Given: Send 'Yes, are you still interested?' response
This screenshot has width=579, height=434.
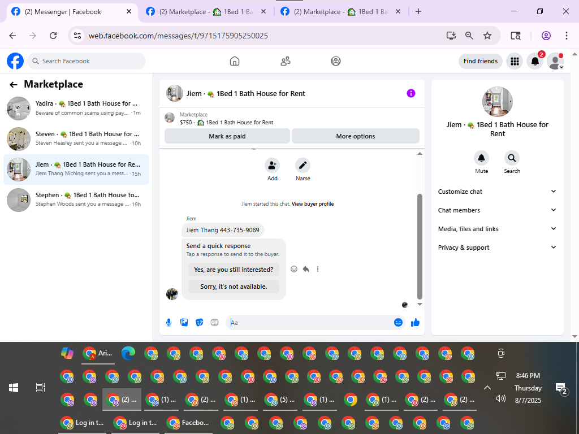Looking at the screenshot, I should pos(234,270).
